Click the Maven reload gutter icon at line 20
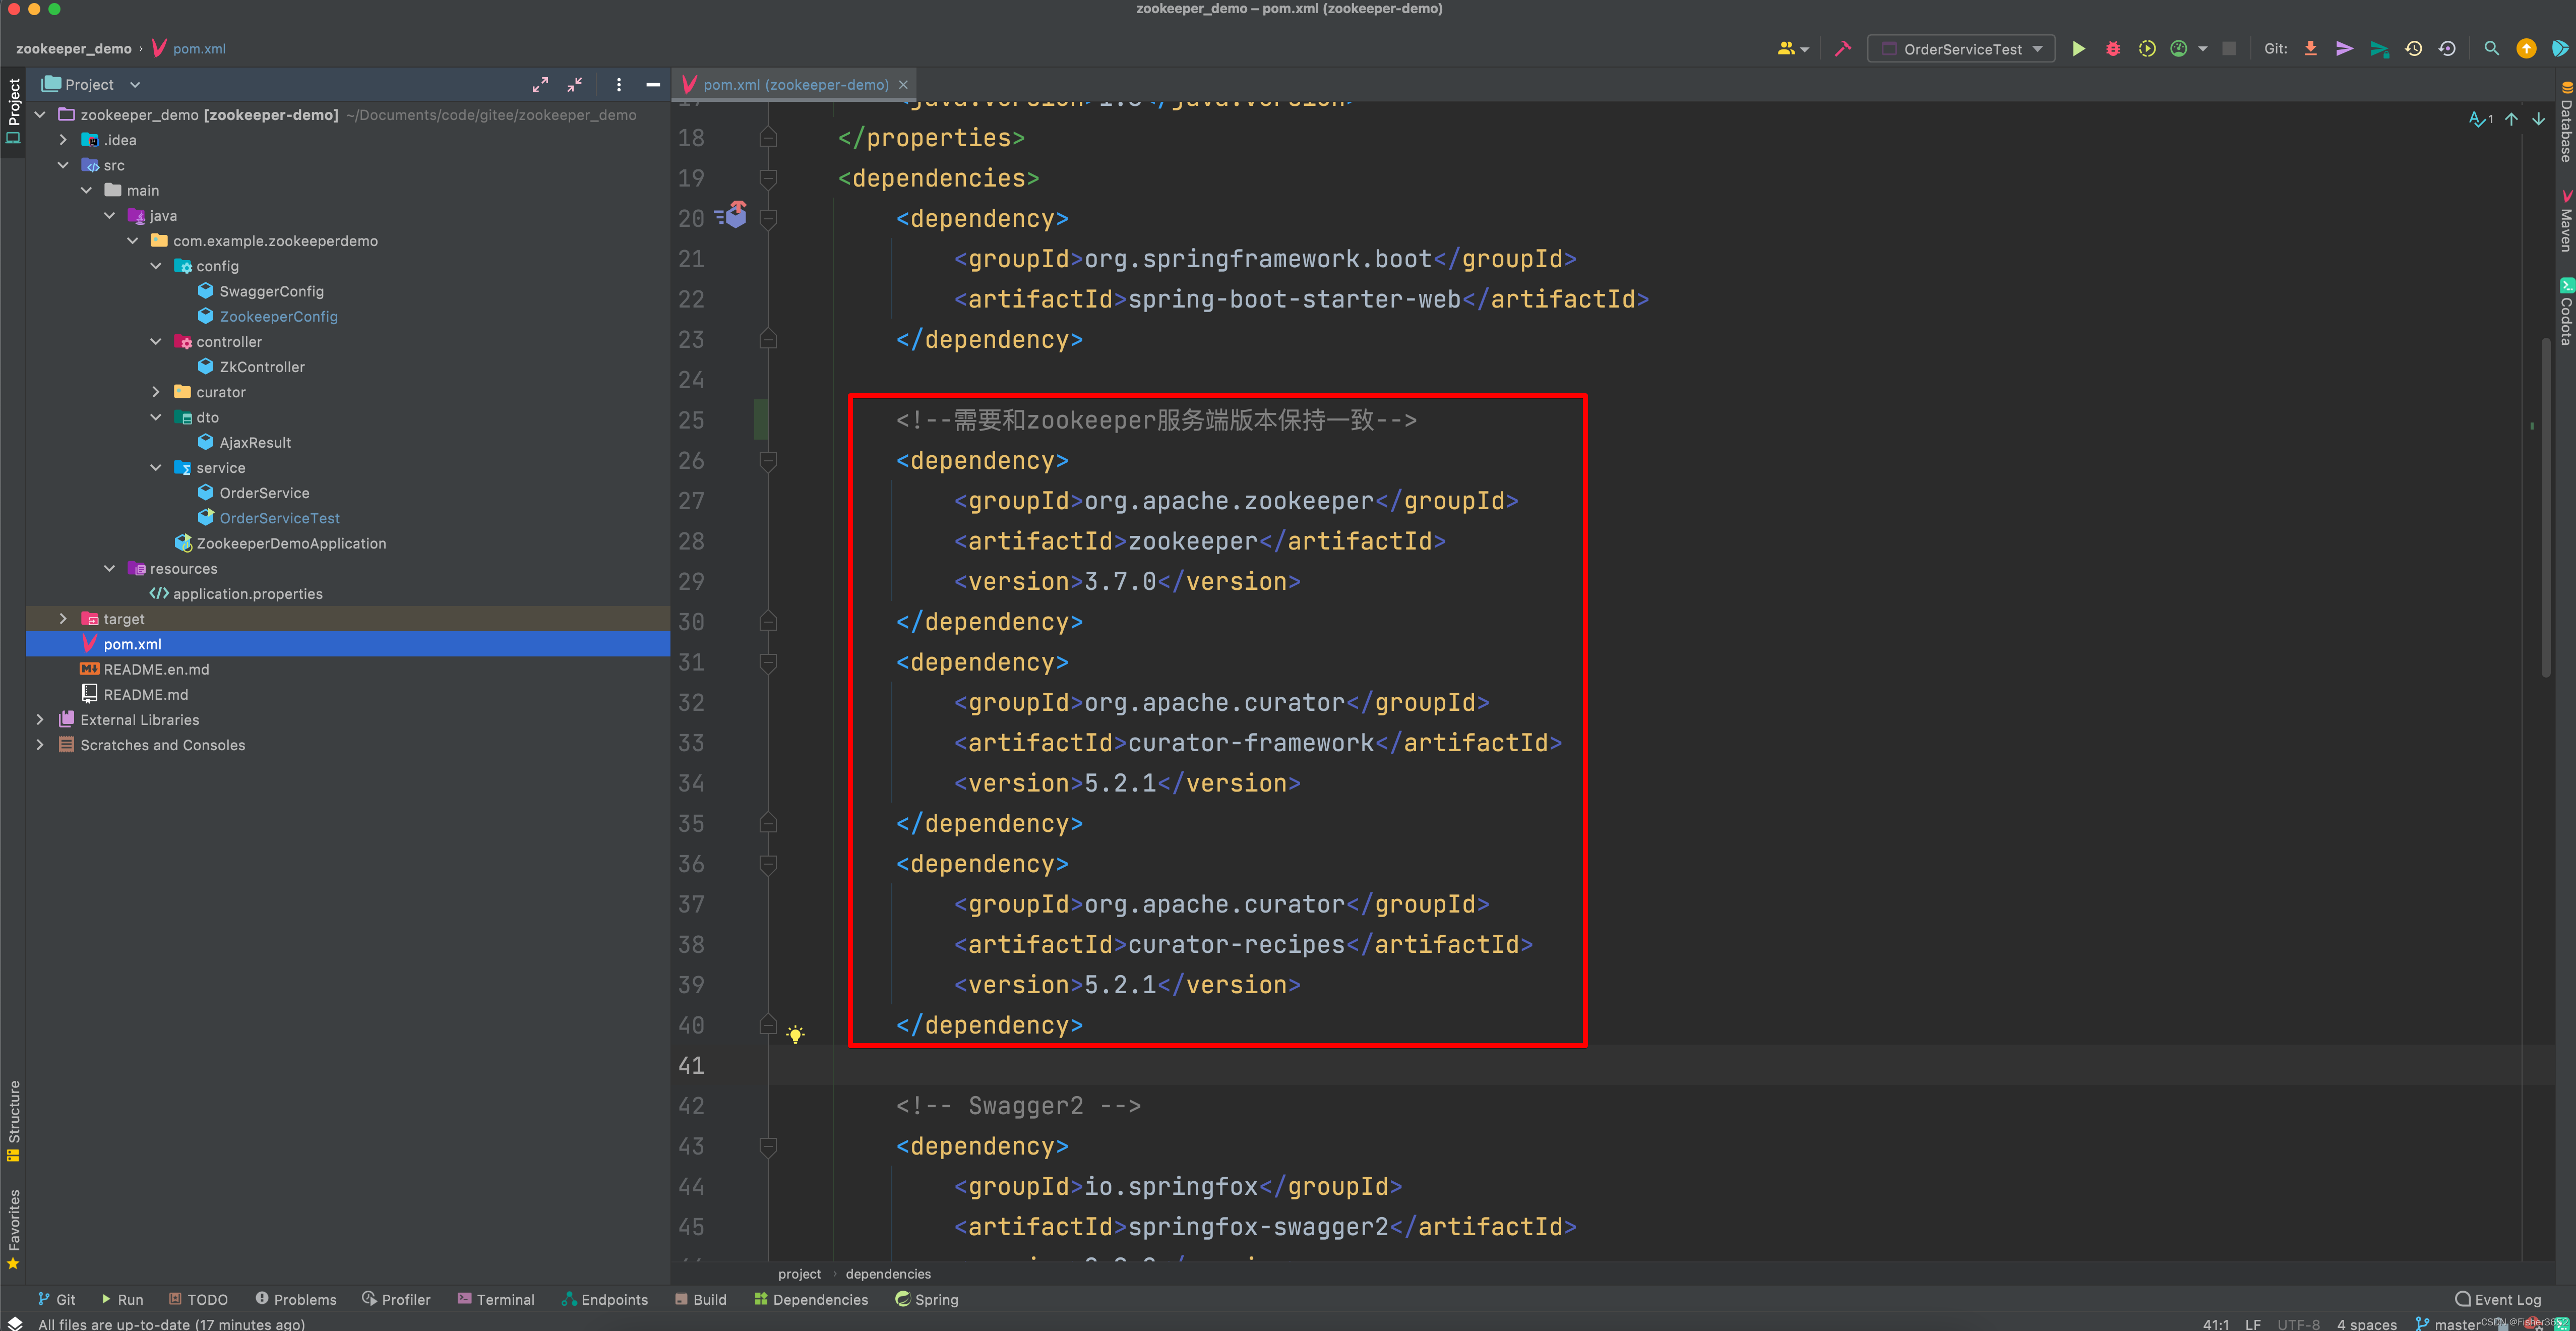Viewport: 2576px width, 1331px height. (x=732, y=215)
